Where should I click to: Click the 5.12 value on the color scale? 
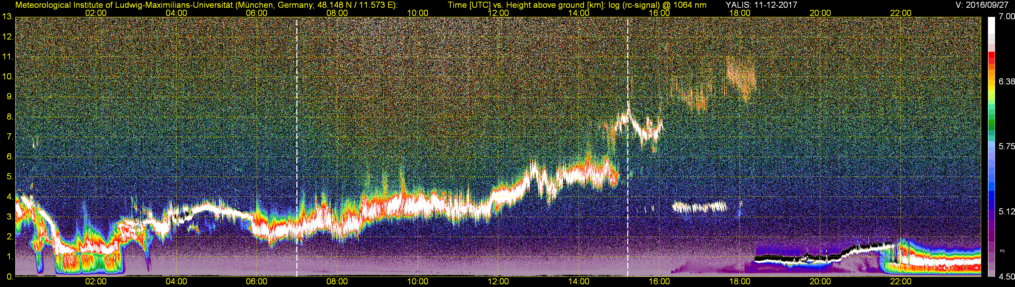[1006, 211]
